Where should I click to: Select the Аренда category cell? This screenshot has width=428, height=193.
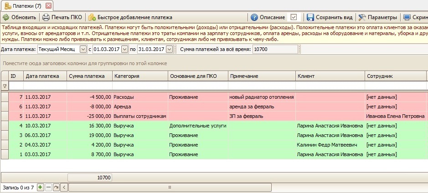(x=140, y=107)
